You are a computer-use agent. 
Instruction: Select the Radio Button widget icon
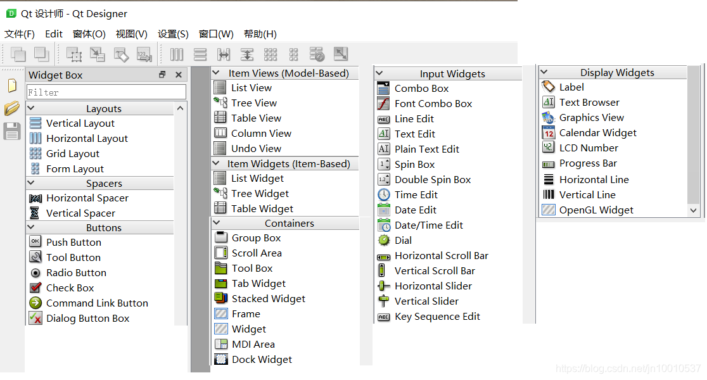click(35, 273)
